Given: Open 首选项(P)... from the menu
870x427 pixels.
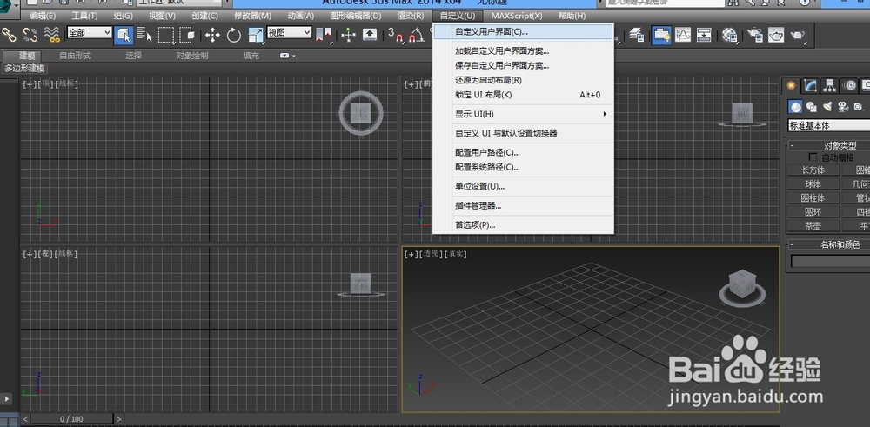Looking at the screenshot, I should click(x=523, y=225).
